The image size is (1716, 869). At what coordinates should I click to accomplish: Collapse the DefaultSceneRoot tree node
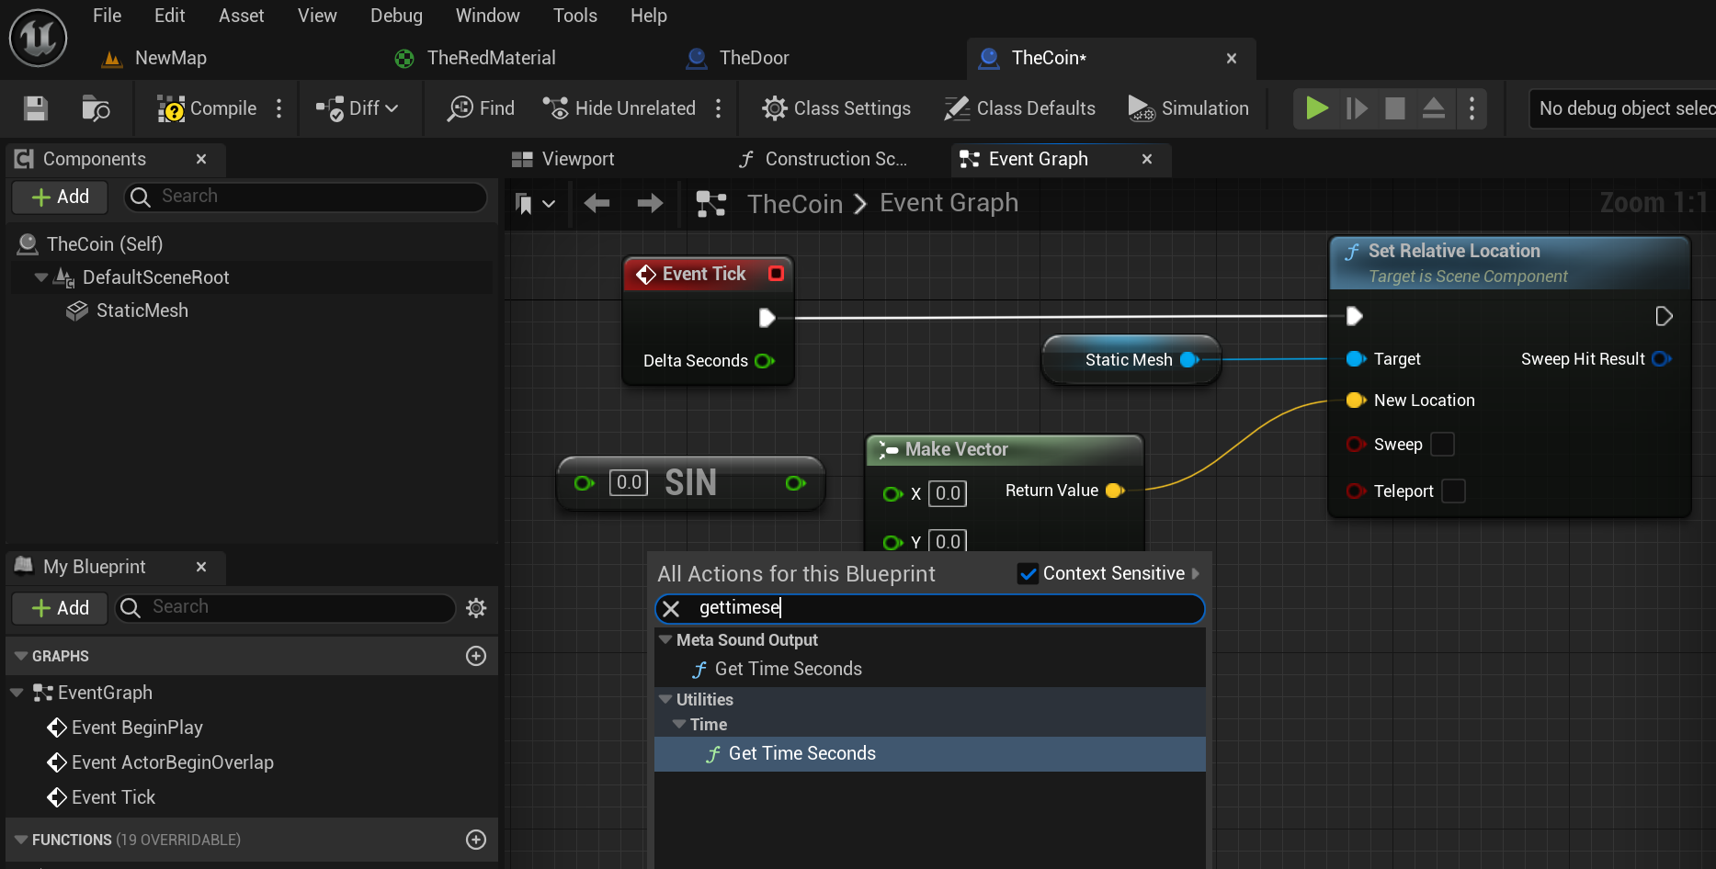(40, 276)
